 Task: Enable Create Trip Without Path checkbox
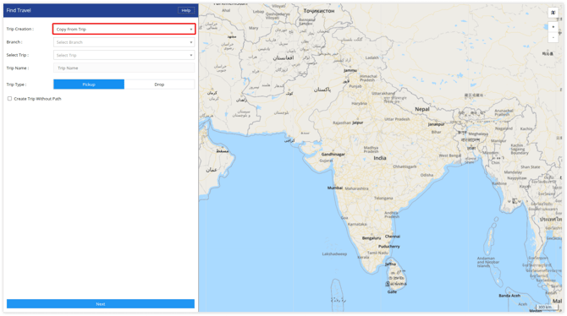(x=10, y=99)
